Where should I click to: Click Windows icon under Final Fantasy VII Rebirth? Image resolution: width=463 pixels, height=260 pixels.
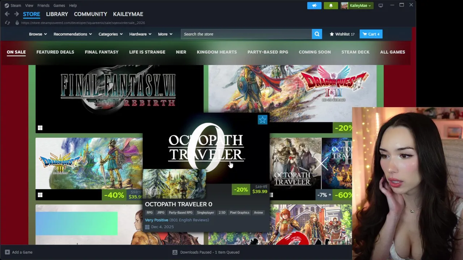[x=40, y=128]
